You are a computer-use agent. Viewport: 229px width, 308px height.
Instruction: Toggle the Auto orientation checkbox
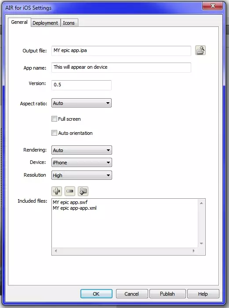(x=54, y=133)
